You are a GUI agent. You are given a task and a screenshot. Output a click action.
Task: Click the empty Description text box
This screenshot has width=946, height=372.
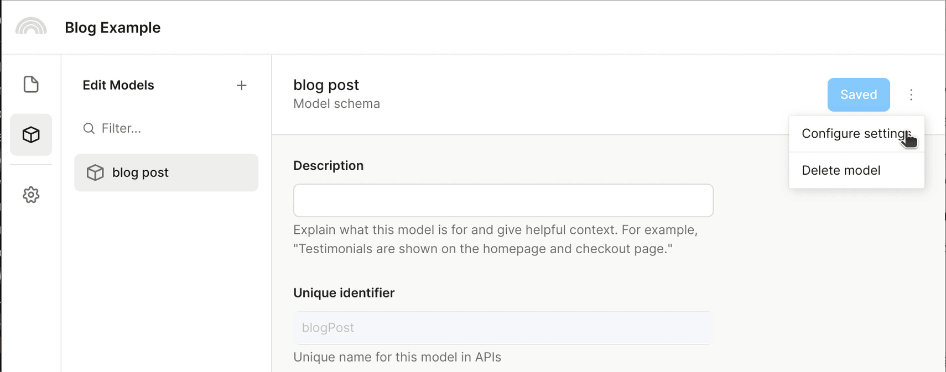click(x=502, y=200)
